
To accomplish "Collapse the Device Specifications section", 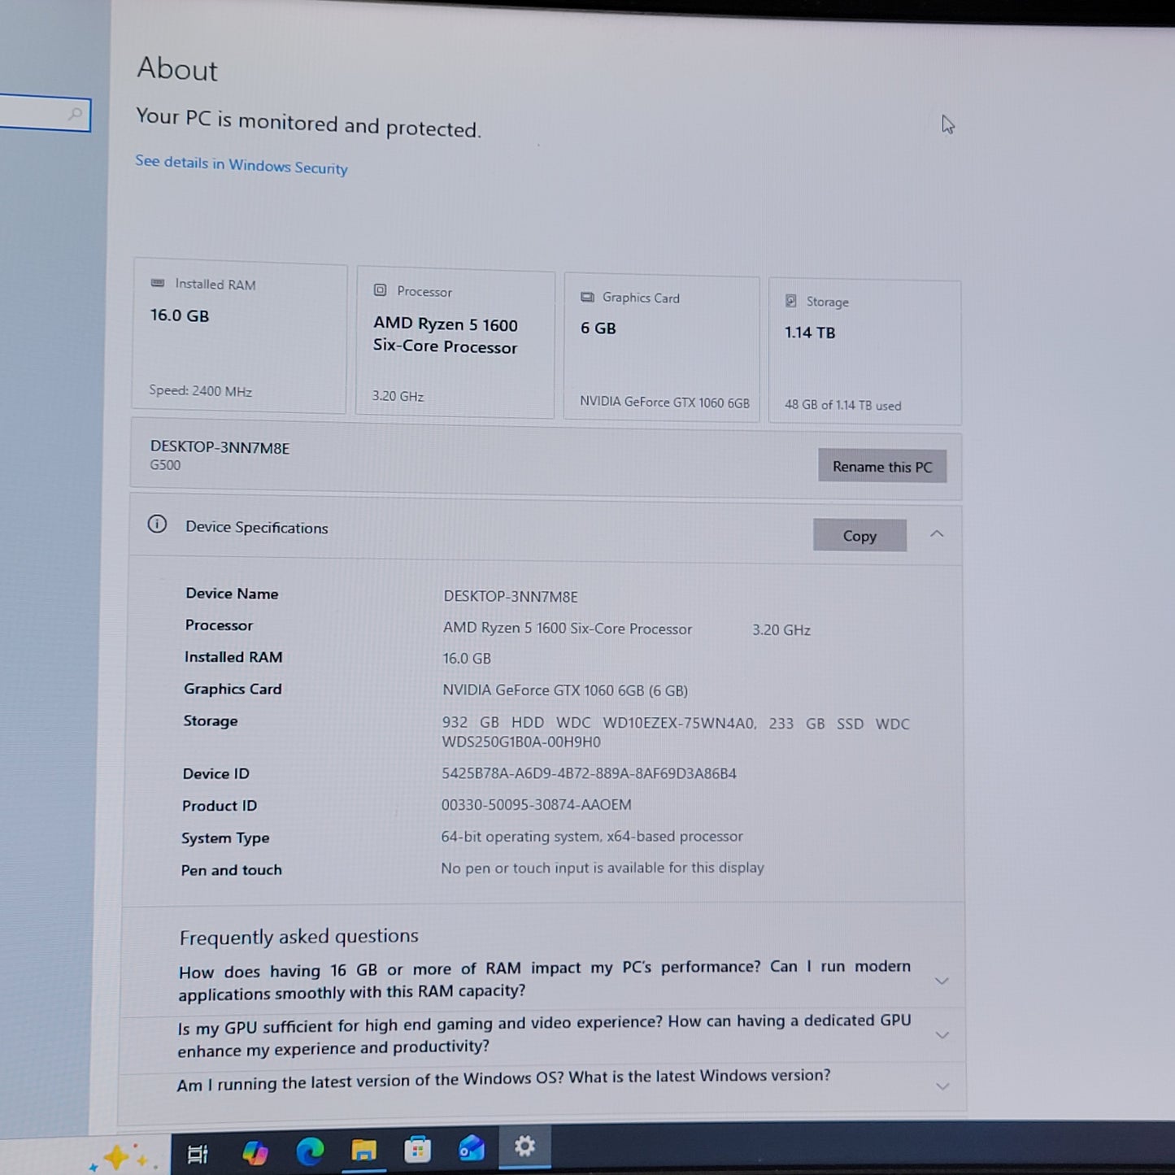I will coord(937,533).
